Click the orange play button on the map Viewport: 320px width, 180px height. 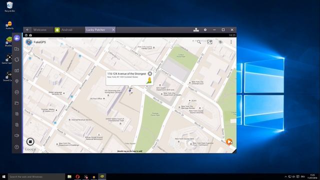point(229,141)
